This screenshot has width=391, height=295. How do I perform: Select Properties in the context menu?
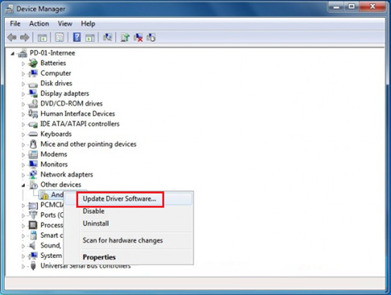click(x=99, y=257)
